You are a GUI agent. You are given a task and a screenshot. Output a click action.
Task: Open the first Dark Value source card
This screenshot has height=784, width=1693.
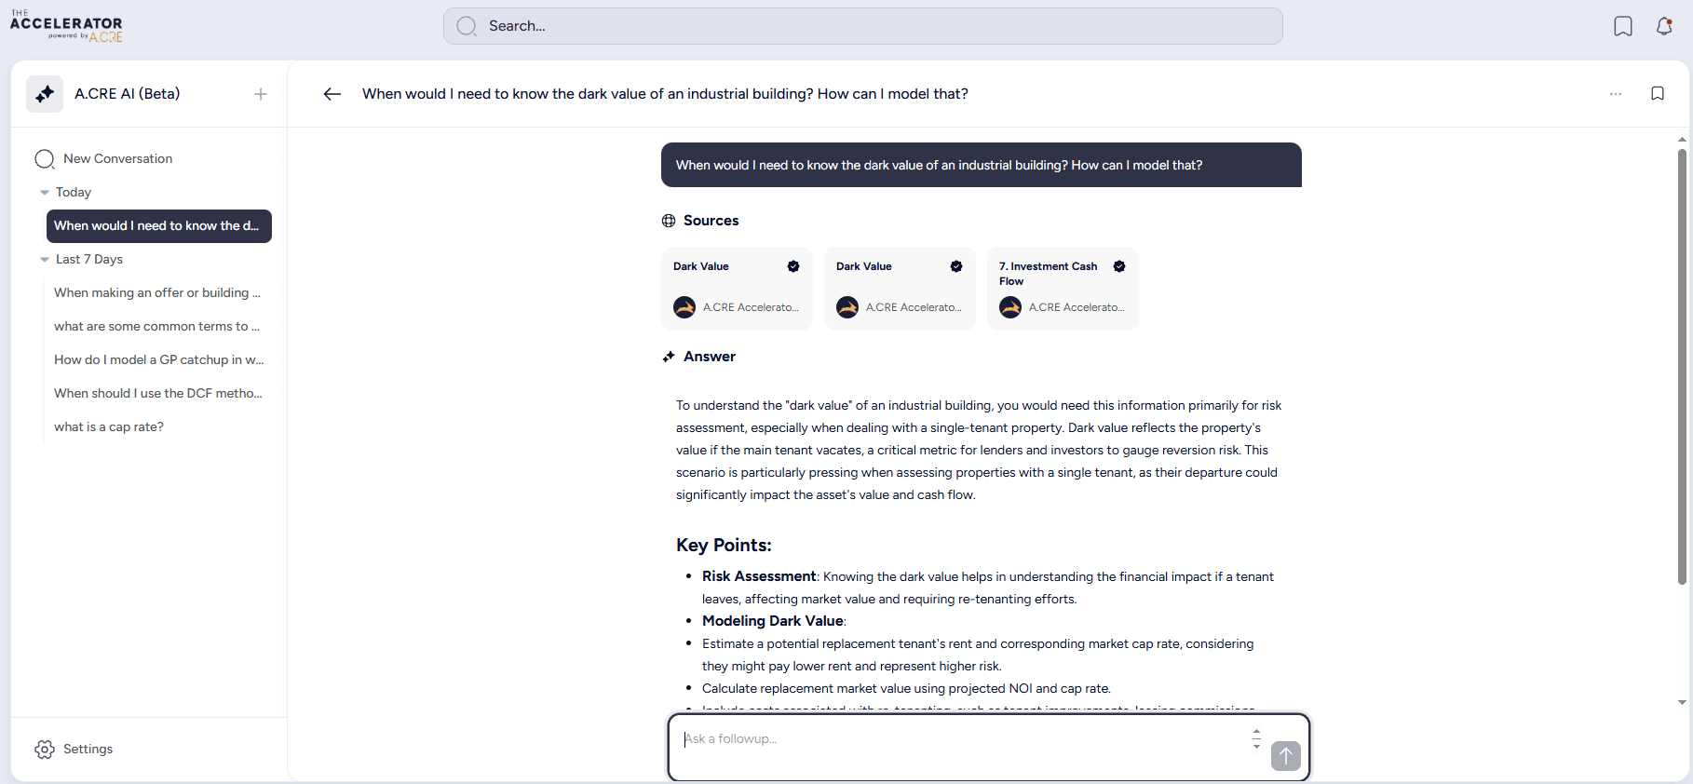tap(736, 288)
